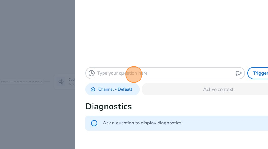This screenshot has width=268, height=149.
Task: Click the 'Channel' label text
Action: 106,89
